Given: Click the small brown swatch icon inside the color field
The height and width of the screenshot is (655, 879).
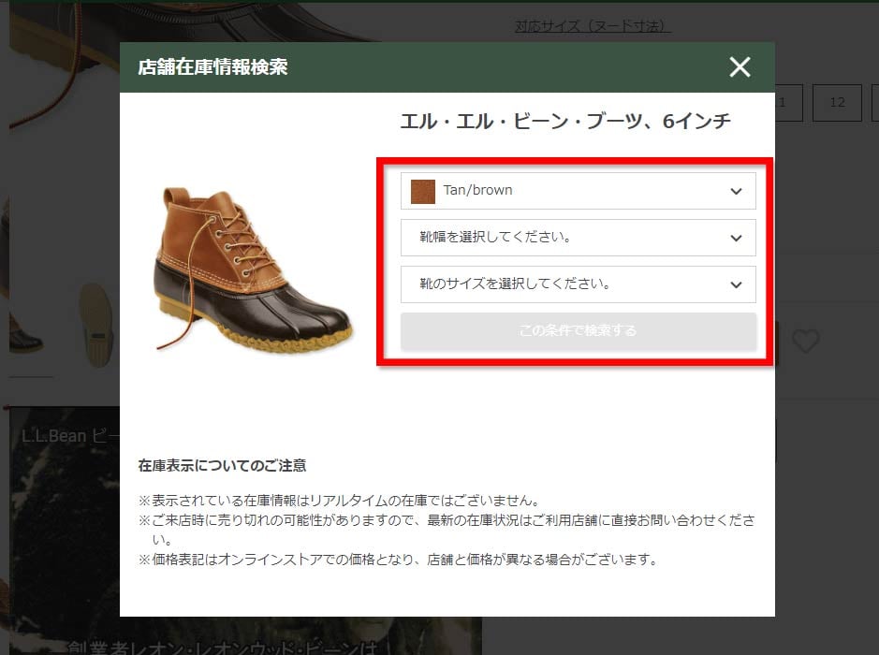Looking at the screenshot, I should pos(422,191).
